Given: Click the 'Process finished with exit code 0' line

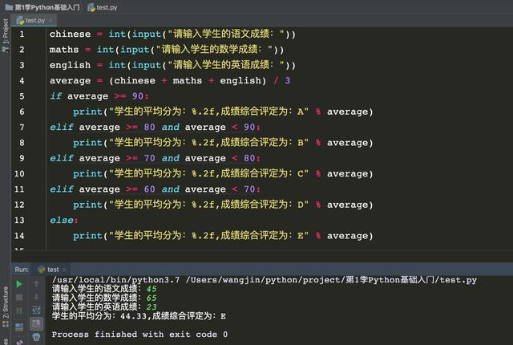Looking at the screenshot, I should pyautogui.click(x=139, y=335).
